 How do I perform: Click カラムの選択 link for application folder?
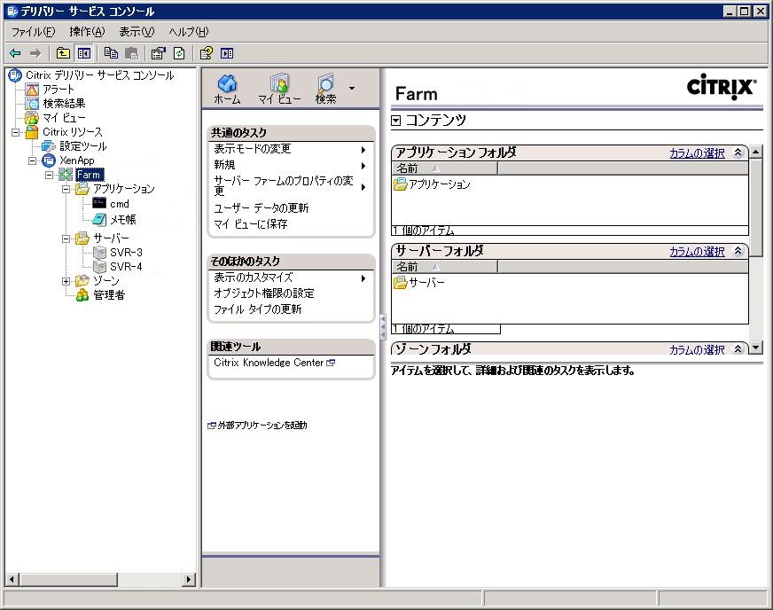click(x=697, y=153)
